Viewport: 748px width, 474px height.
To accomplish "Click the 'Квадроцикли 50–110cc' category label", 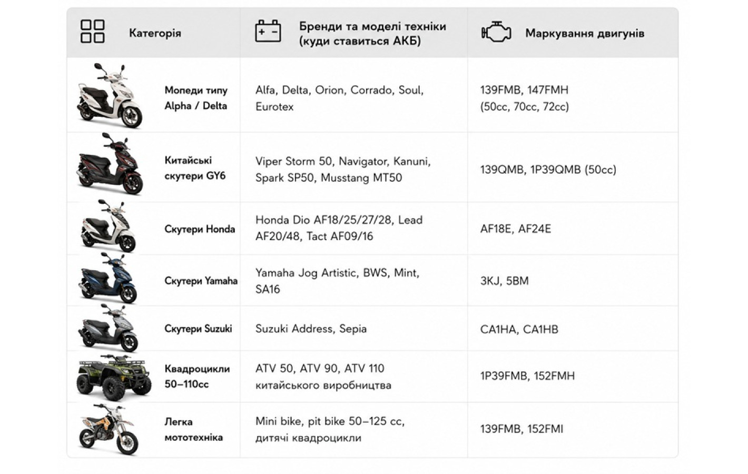I will [x=197, y=376].
